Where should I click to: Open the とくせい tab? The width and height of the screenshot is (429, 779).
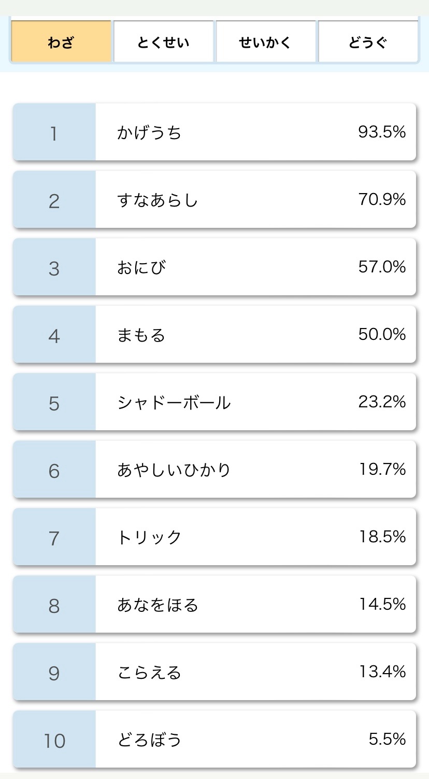(163, 42)
